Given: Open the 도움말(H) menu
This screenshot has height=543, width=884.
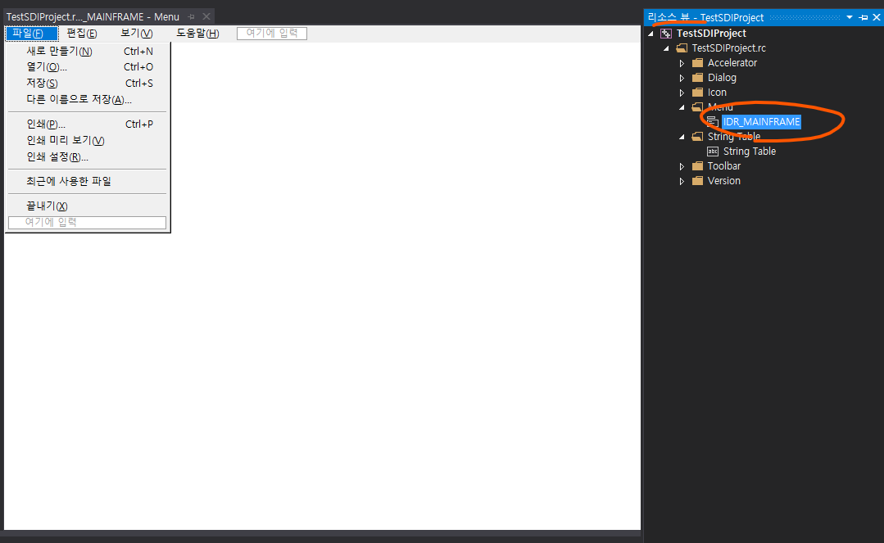Looking at the screenshot, I should (197, 34).
